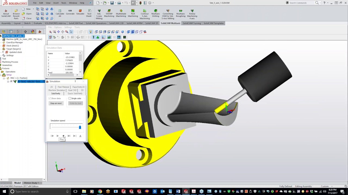Click Browse Recent Parts icon
Image resolution: width=348 pixels, height=195 pixels.
tap(16, 11)
